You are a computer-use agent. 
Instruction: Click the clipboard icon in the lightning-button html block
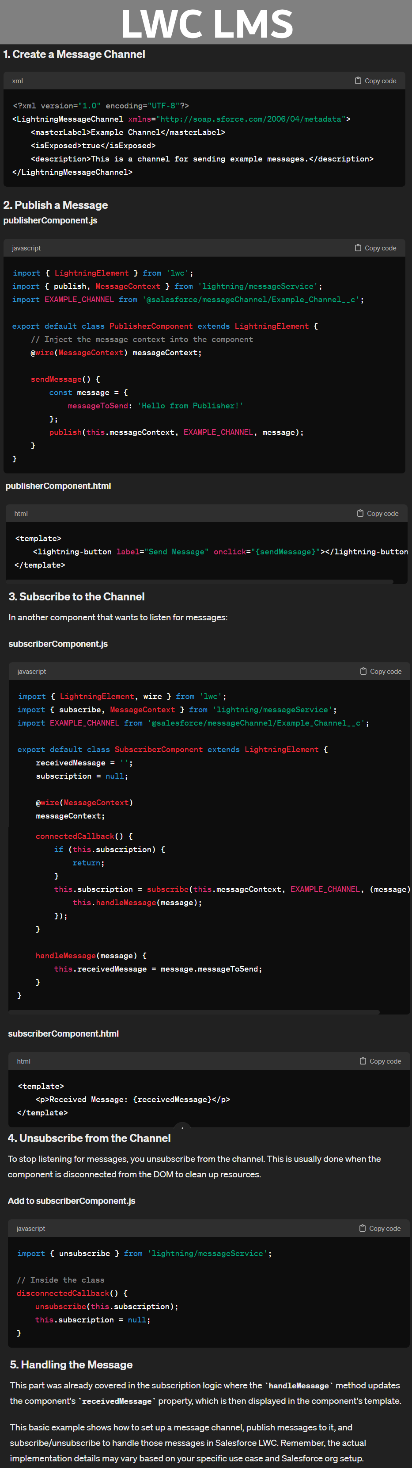point(360,513)
